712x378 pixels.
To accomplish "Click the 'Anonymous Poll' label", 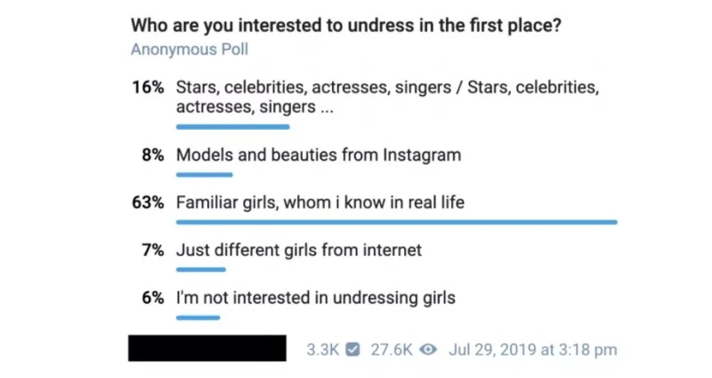I will [x=190, y=49].
